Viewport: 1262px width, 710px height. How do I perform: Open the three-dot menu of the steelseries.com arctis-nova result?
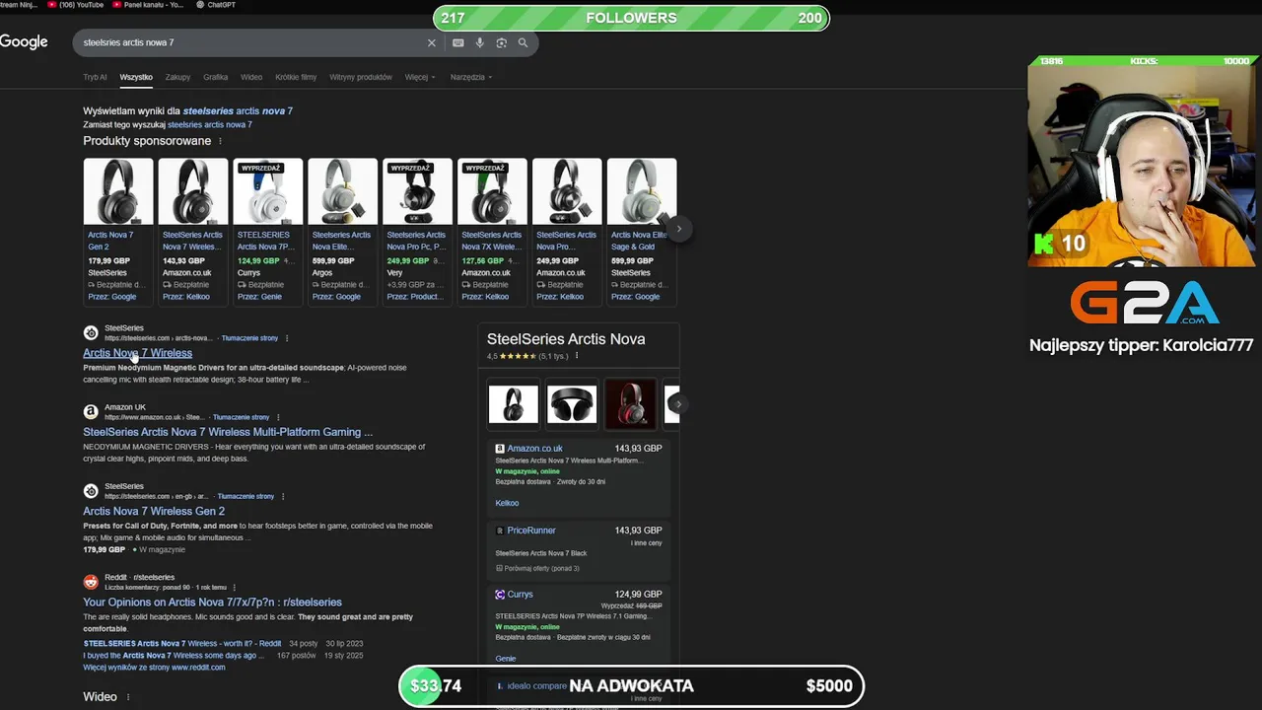(x=287, y=338)
